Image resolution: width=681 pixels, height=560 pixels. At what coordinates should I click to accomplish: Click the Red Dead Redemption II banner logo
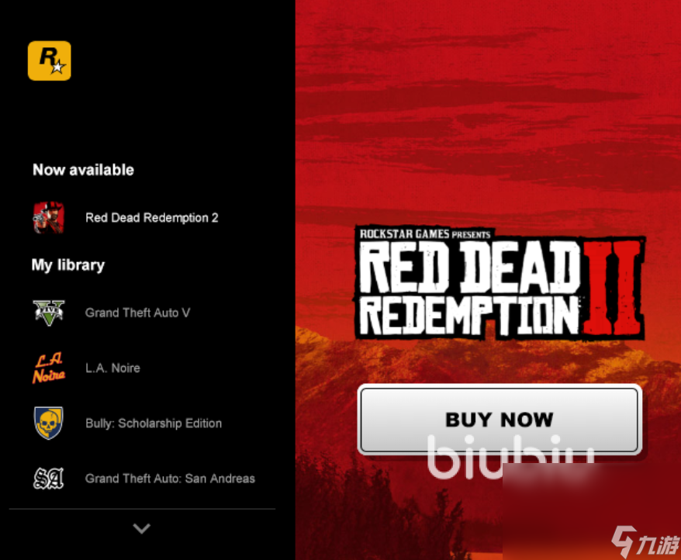500,283
